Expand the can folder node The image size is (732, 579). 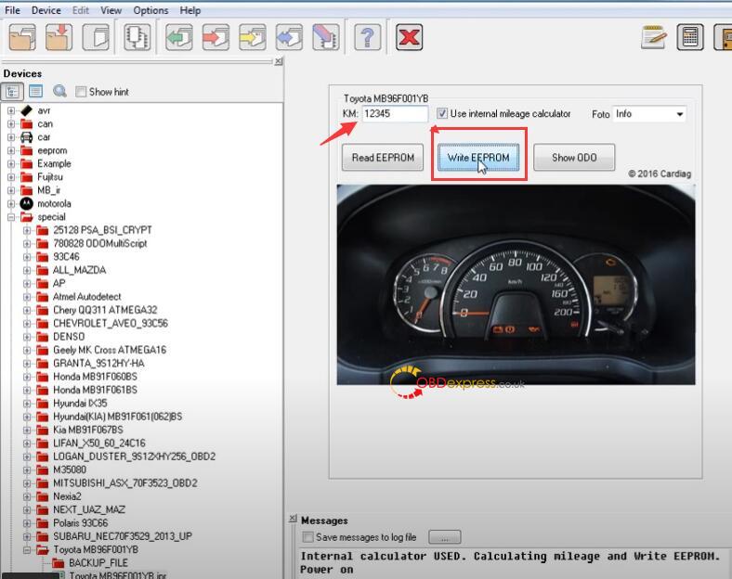11,124
